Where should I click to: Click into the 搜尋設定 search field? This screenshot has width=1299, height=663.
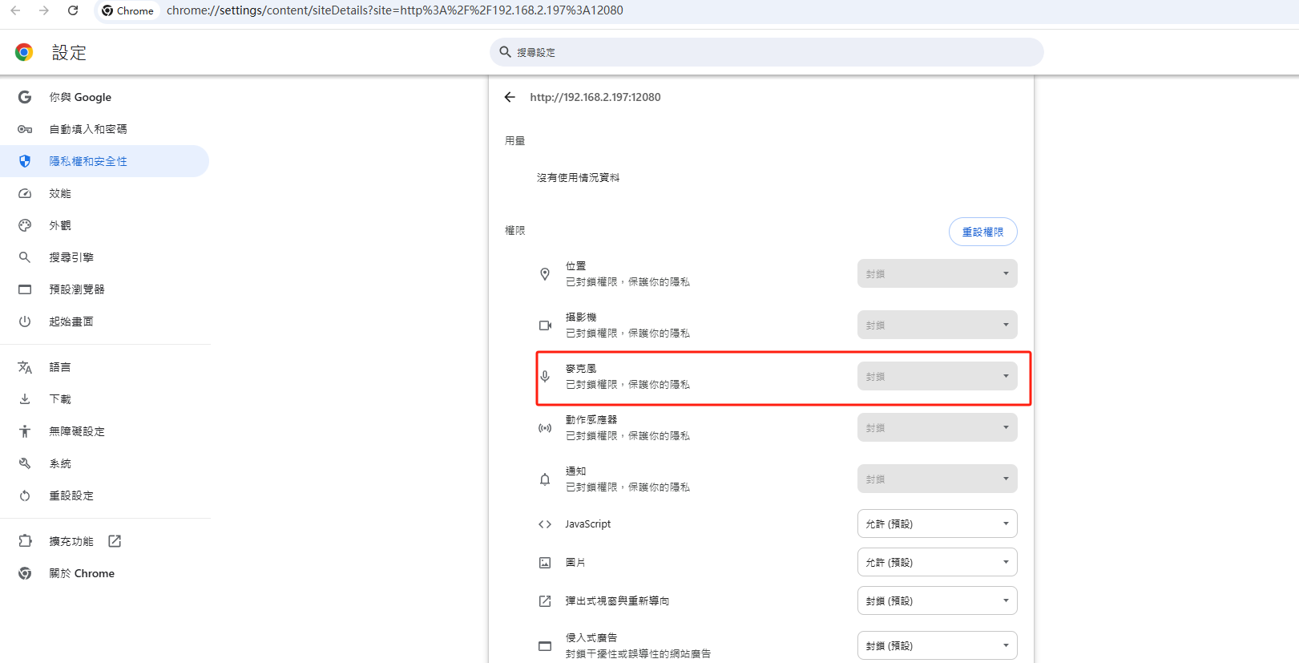click(x=769, y=52)
